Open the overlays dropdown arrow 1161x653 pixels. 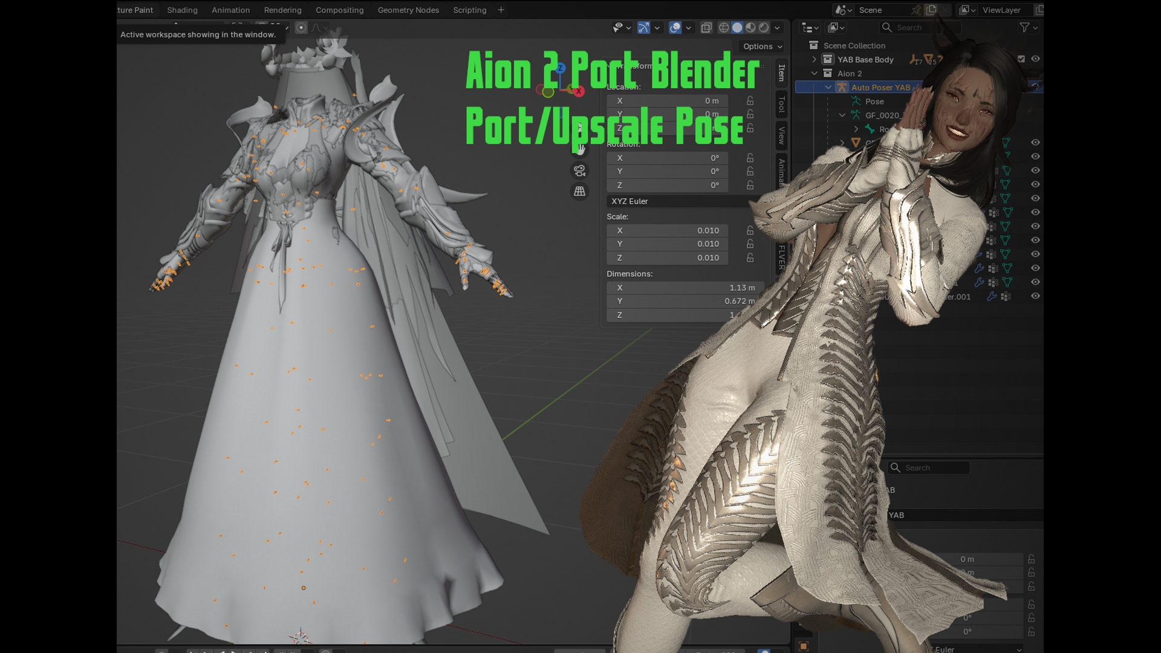point(688,28)
